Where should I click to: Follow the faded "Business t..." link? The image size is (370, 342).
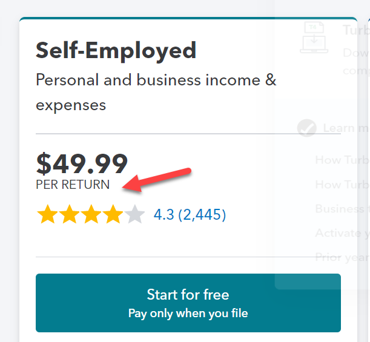click(342, 209)
